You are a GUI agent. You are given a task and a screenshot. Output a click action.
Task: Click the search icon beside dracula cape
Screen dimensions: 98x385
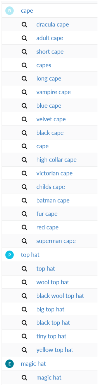click(24, 25)
